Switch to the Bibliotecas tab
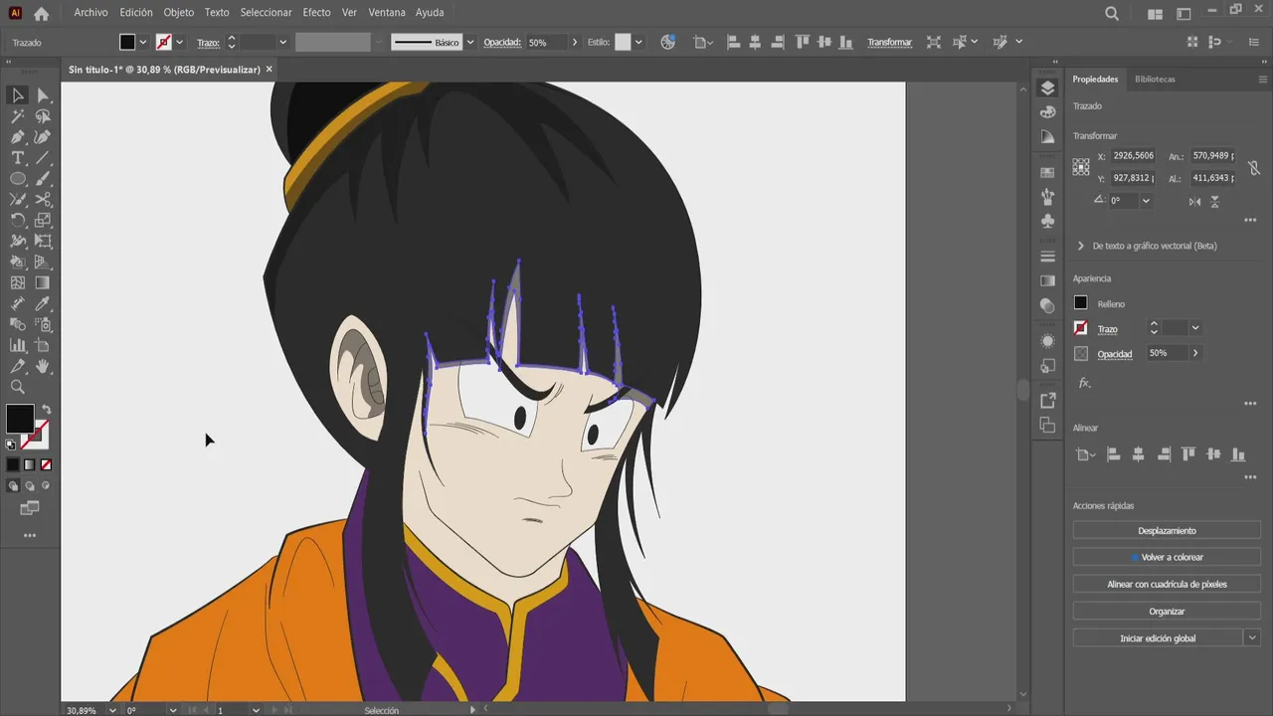The height and width of the screenshot is (716, 1273). pos(1155,79)
